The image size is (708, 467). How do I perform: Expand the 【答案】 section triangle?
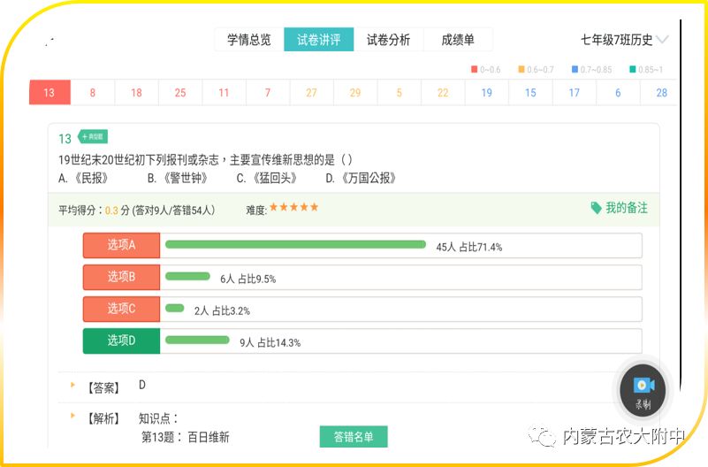tap(72, 386)
